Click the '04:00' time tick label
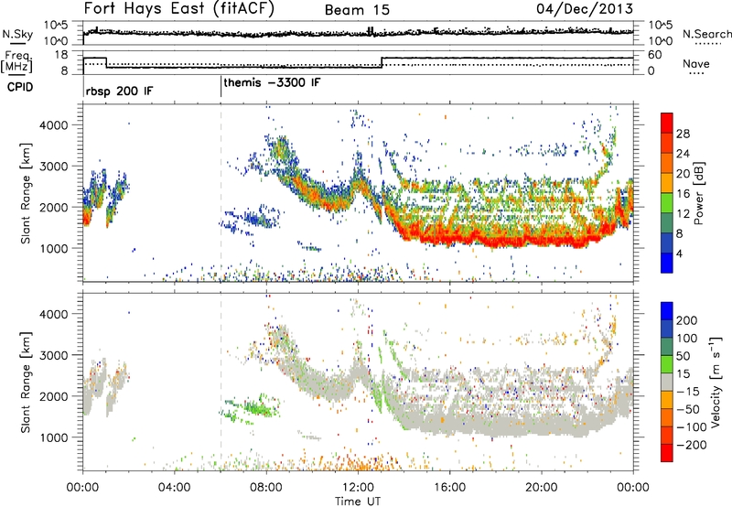 pos(174,488)
